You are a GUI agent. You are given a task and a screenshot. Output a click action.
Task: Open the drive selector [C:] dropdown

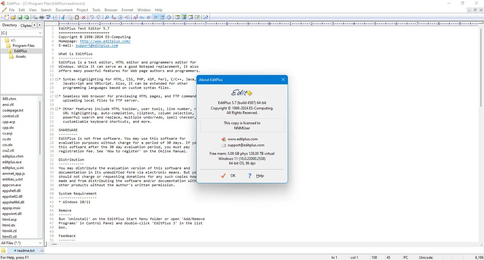click(x=21, y=33)
